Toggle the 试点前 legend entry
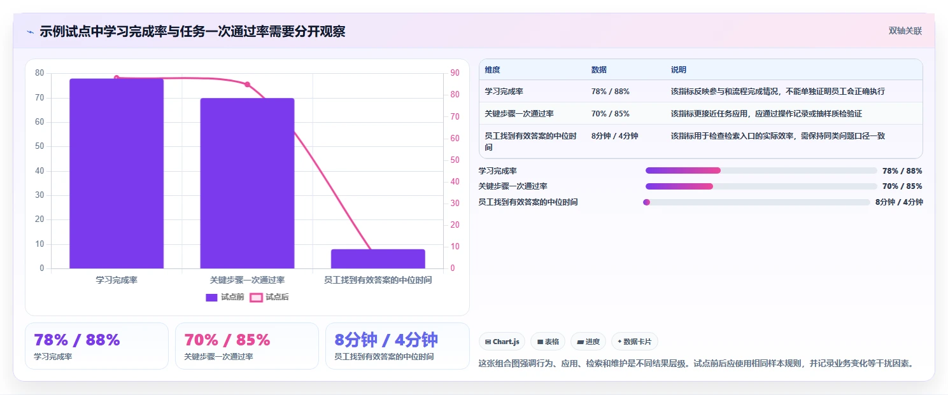The height and width of the screenshot is (395, 948). pos(225,297)
